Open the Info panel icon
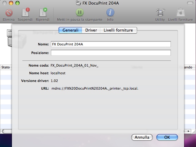This screenshot has width=196, height=147. coord(110,12)
